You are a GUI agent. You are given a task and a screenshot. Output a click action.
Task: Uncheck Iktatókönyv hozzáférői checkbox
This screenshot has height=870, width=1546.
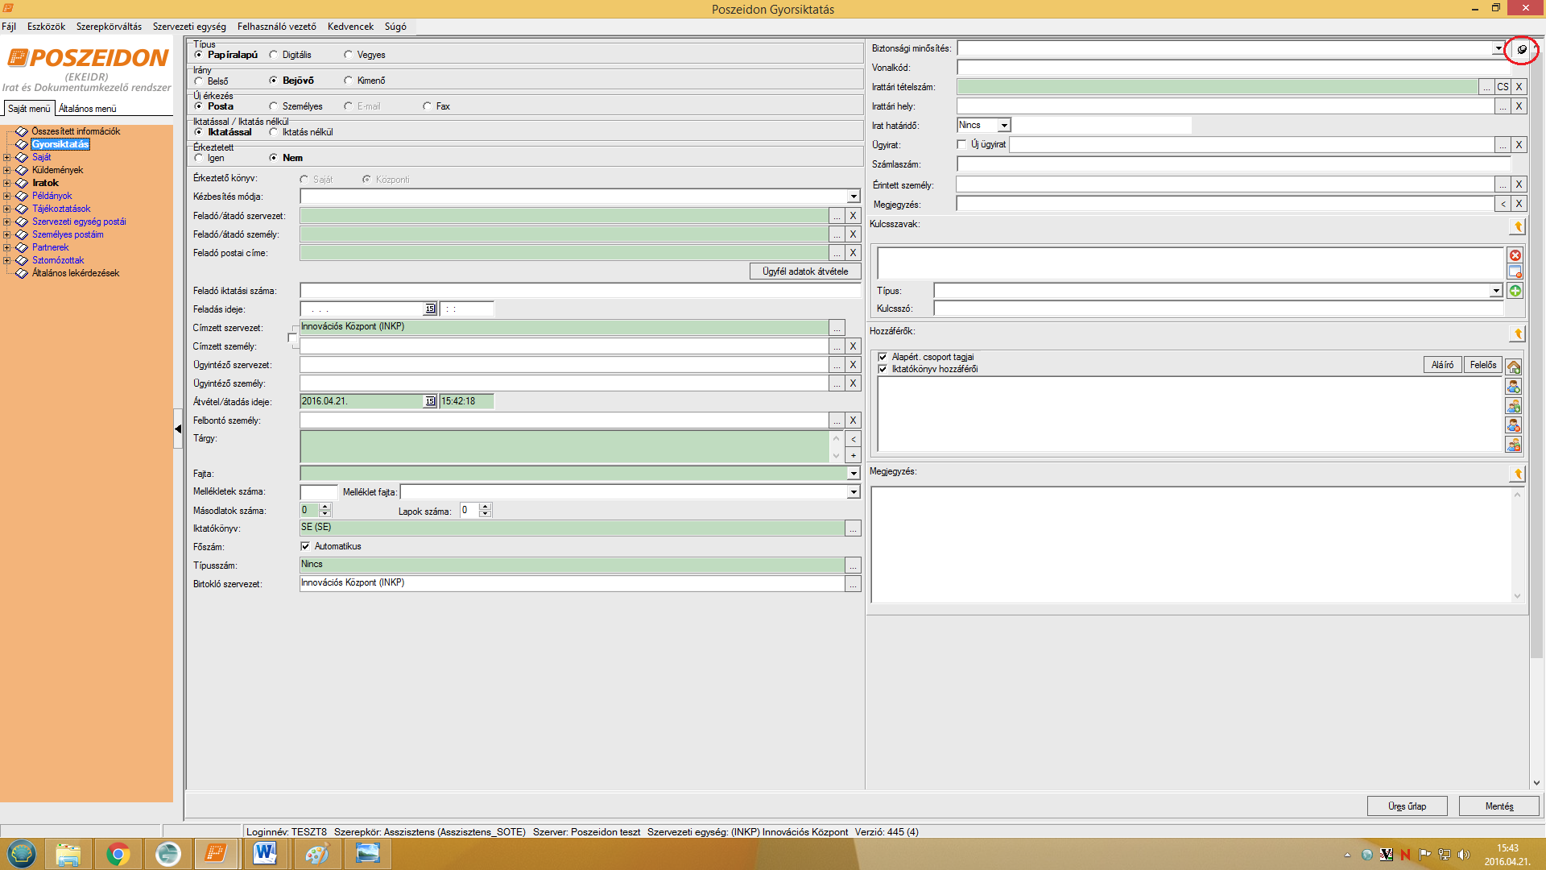click(x=883, y=369)
